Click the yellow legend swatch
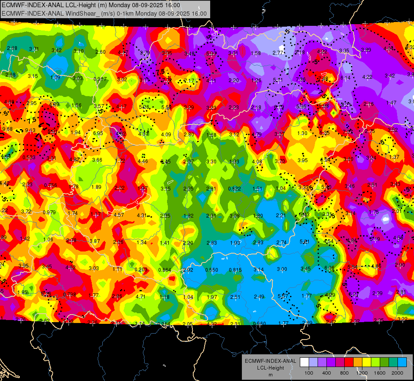The image size is (414, 381). (367, 362)
